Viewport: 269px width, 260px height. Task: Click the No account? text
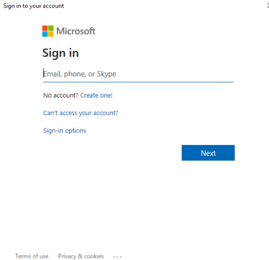tap(61, 95)
